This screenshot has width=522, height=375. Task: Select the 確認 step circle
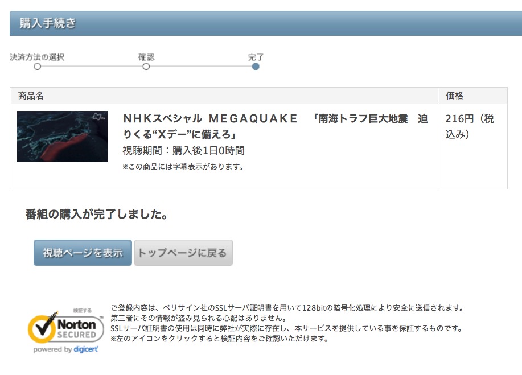146,67
